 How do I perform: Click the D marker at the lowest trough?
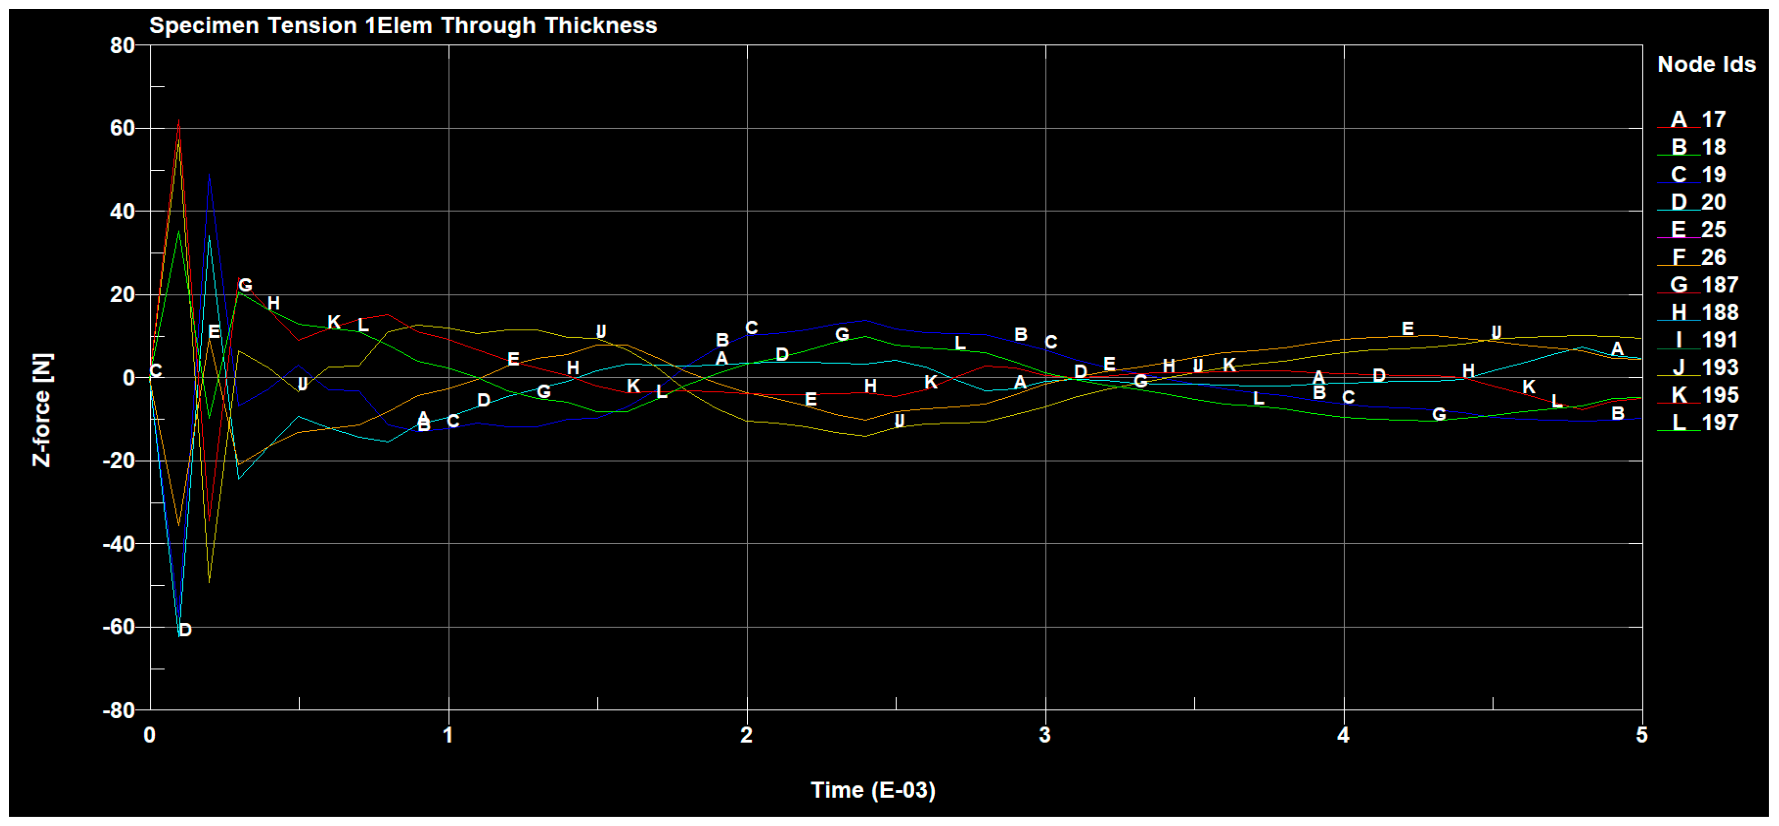point(185,629)
